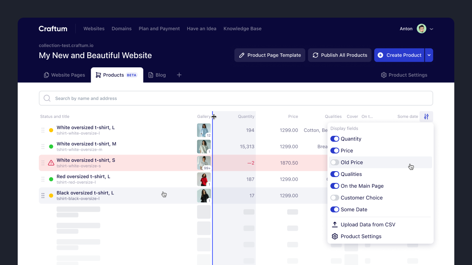Viewport: 472px width, 265px height.
Task: Expand the Create Product dropdown arrow
Action: click(x=429, y=55)
